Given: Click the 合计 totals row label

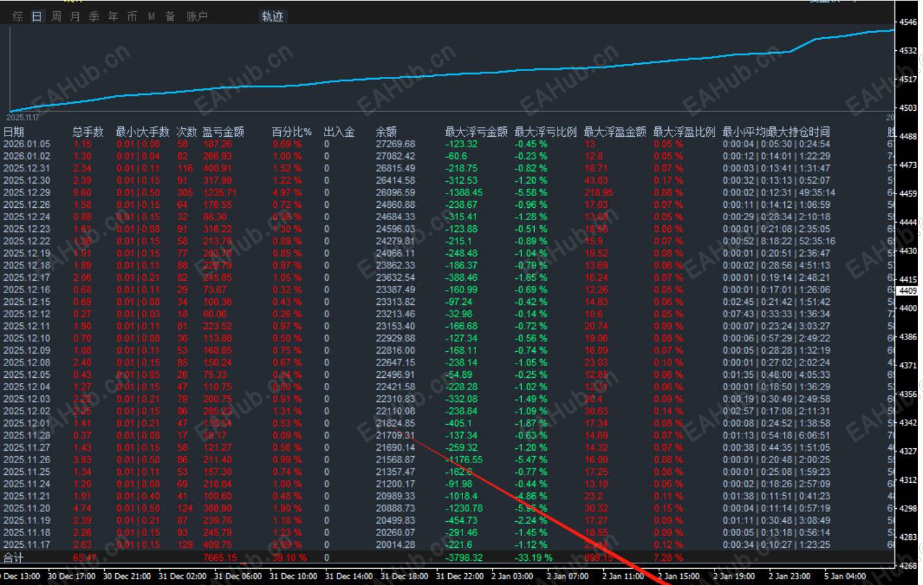Looking at the screenshot, I should pos(14,558).
